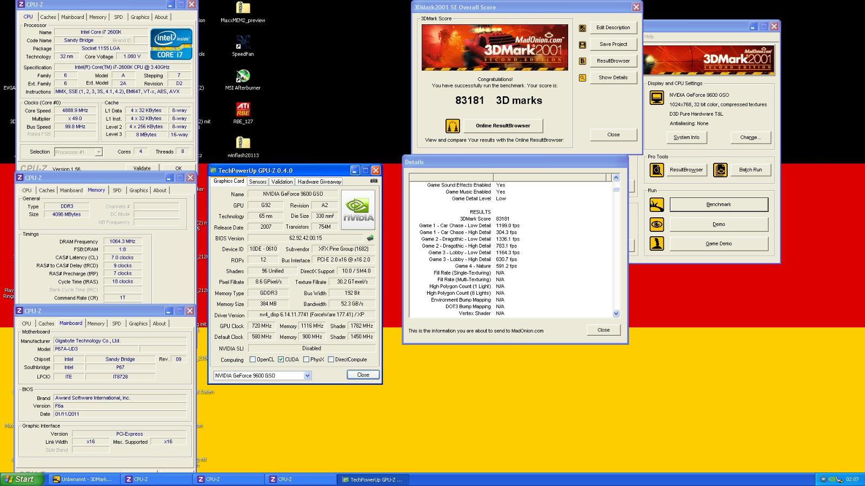Open the MaxxMEM2_preview desktop folder
Viewport: 865px width, 486px height.
point(243,8)
